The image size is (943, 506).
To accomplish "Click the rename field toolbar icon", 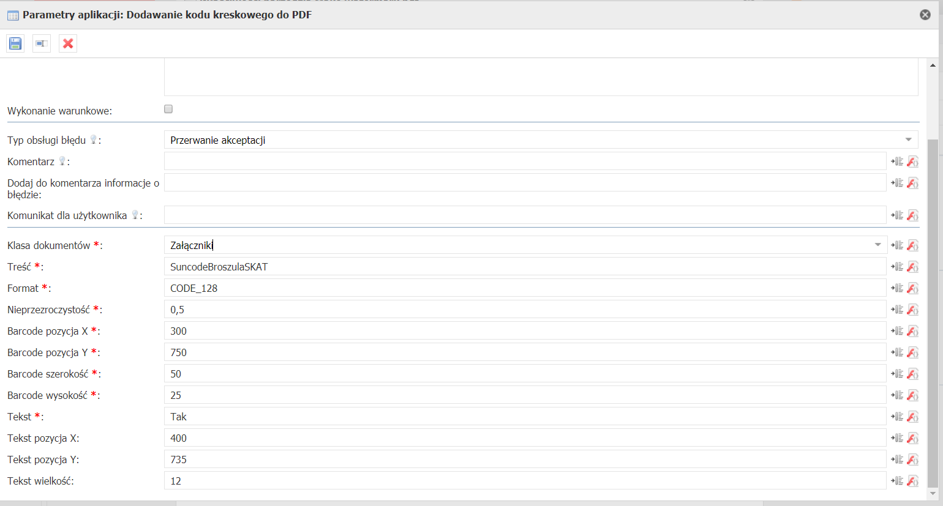I will coord(42,43).
